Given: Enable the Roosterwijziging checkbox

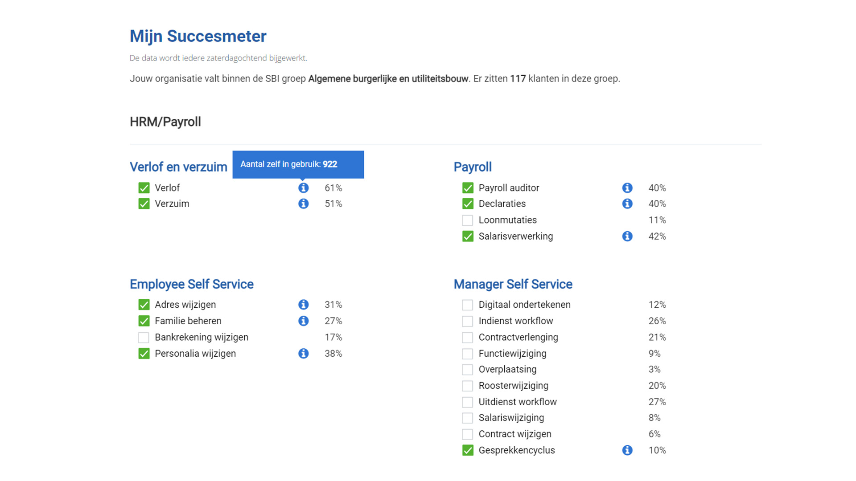Looking at the screenshot, I should click(x=467, y=386).
